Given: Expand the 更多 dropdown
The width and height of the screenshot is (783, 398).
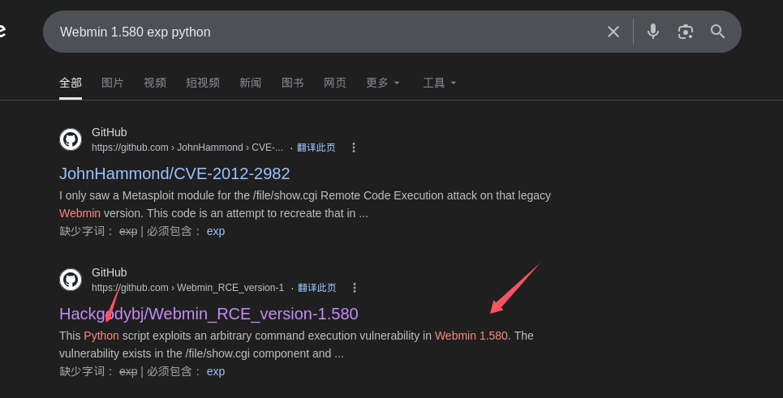Looking at the screenshot, I should coord(383,83).
